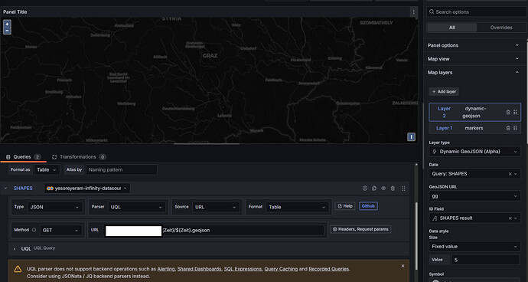This screenshot has height=282, width=528.
Task: Duplicate the SHAPES query
Action: [374, 189]
